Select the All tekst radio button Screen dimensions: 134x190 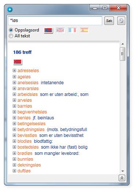(11, 36)
